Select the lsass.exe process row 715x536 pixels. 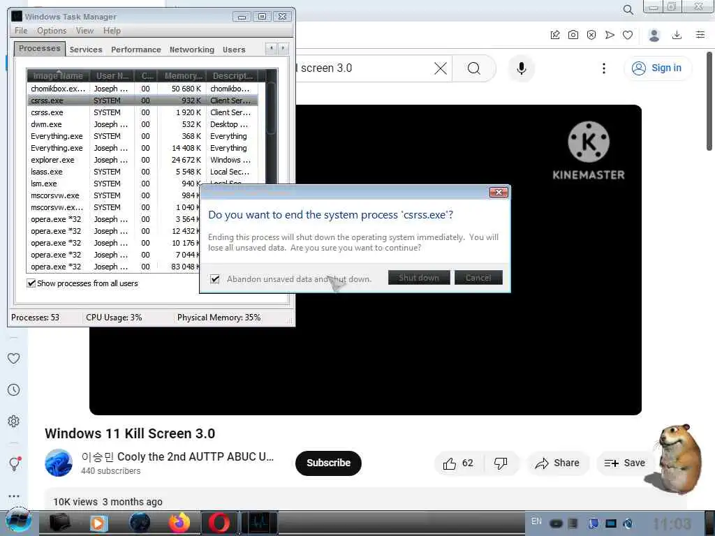[142, 172]
